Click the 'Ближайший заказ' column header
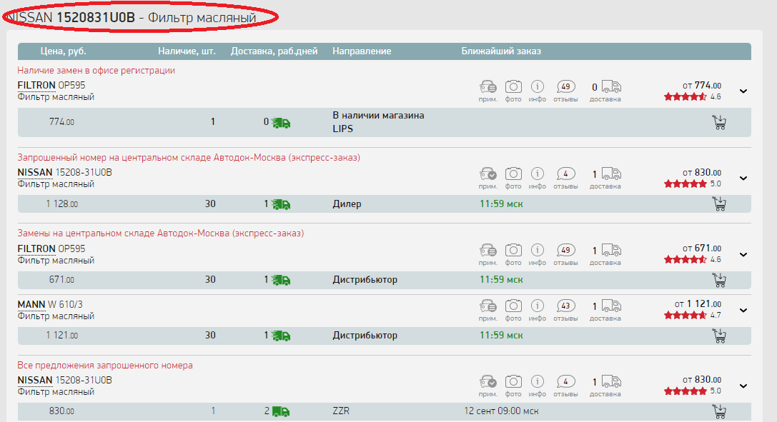Screen dimensions: 777x422 [x=501, y=51]
